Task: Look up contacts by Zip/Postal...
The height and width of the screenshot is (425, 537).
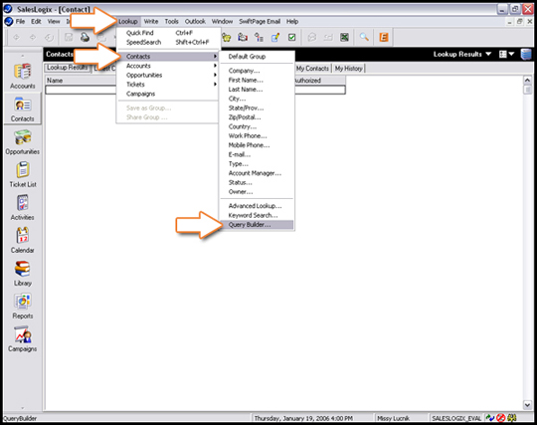Action: click(x=257, y=117)
